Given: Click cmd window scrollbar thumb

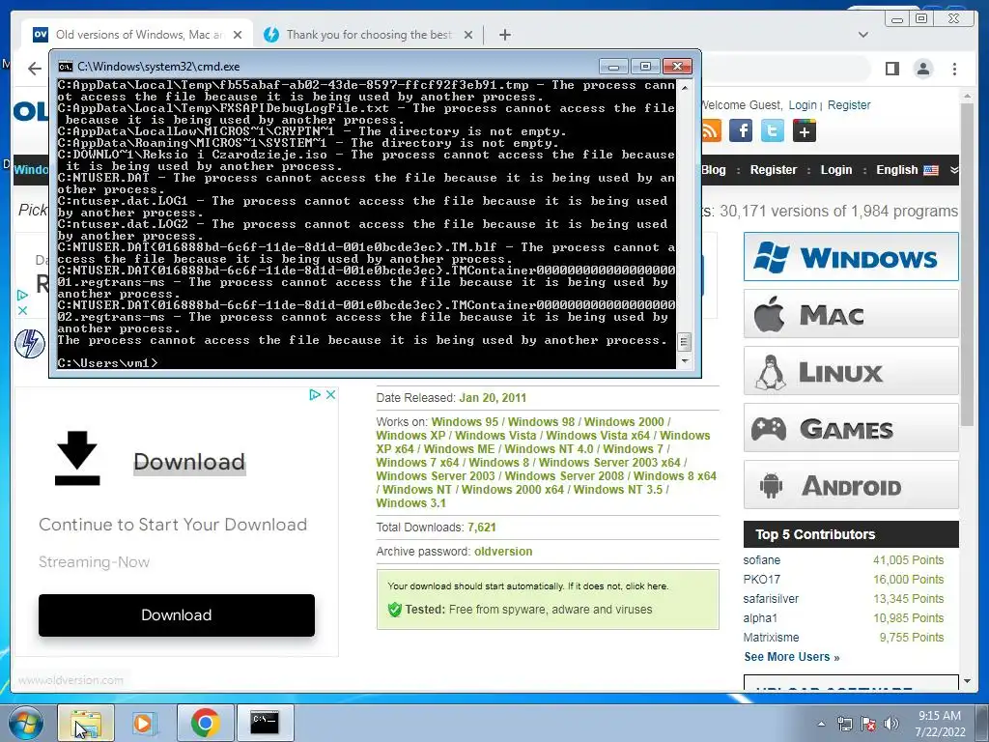Looking at the screenshot, I should 684,342.
